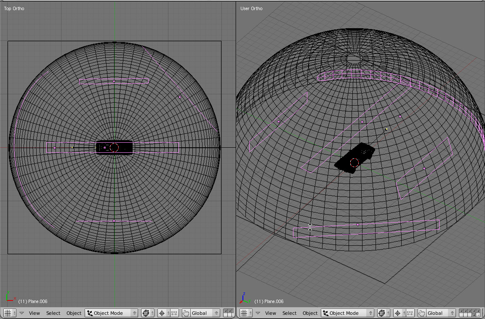
Task: Click the Object Mode icon in the right viewport header
Action: pos(326,313)
